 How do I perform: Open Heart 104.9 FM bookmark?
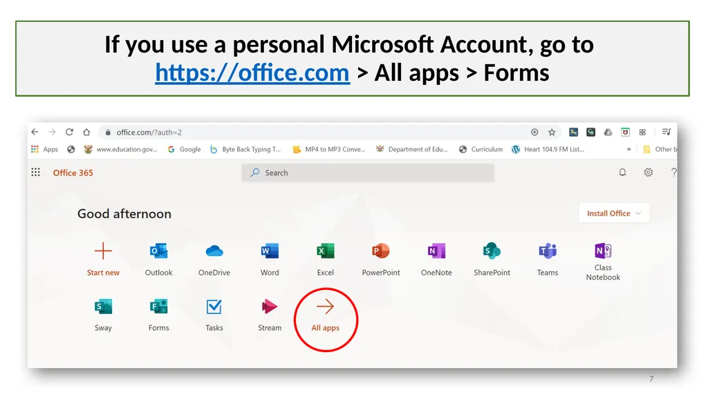pyautogui.click(x=548, y=149)
